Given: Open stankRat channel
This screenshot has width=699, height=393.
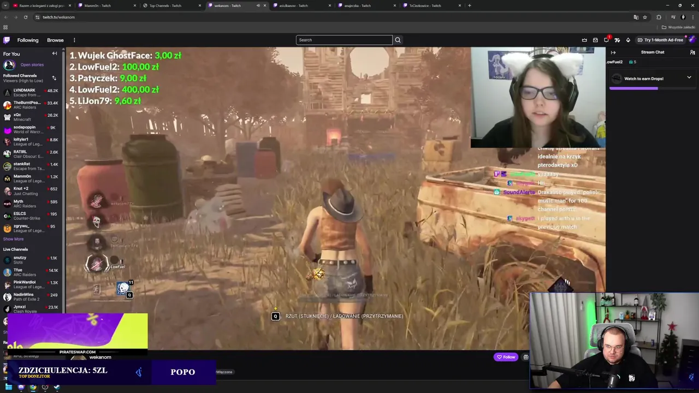Looking at the screenshot, I should pos(31,166).
